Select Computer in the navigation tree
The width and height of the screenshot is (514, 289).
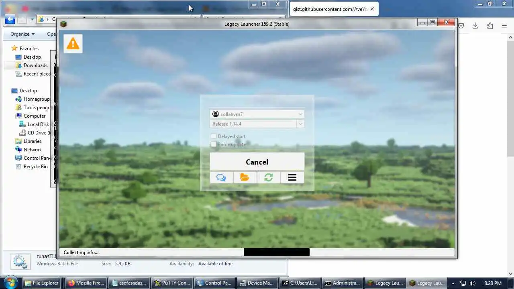35,116
